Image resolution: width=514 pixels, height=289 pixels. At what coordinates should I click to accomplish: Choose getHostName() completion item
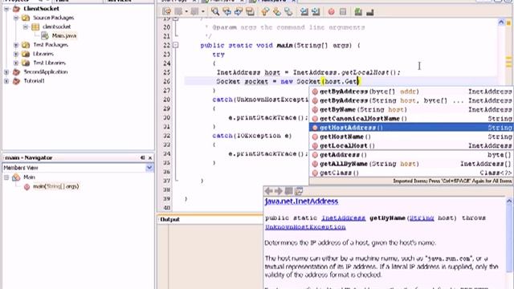click(411, 136)
